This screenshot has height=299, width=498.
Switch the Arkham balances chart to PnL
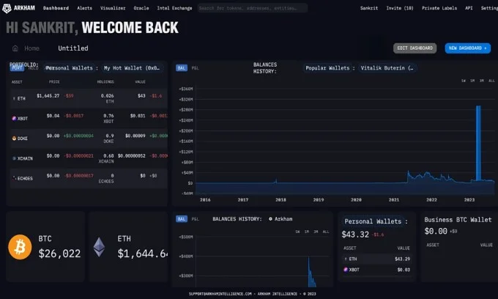coord(195,219)
